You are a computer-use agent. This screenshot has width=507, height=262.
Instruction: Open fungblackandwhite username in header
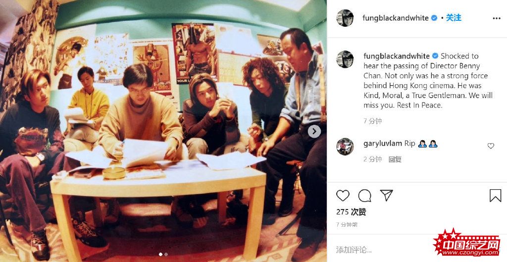[396, 18]
